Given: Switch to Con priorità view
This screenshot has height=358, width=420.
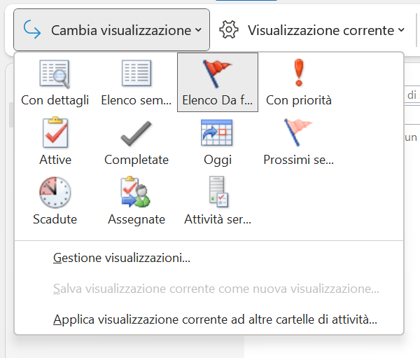Looking at the screenshot, I should (299, 82).
